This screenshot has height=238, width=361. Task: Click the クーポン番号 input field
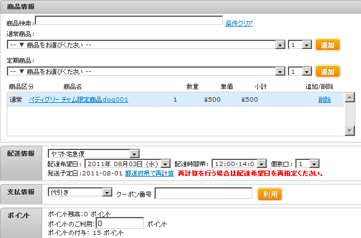tap(203, 193)
